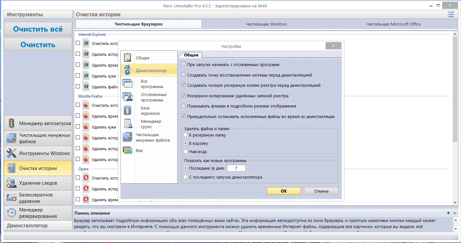461x243 pixels.
Task: Click the Очистить всё button
Action: point(38,29)
